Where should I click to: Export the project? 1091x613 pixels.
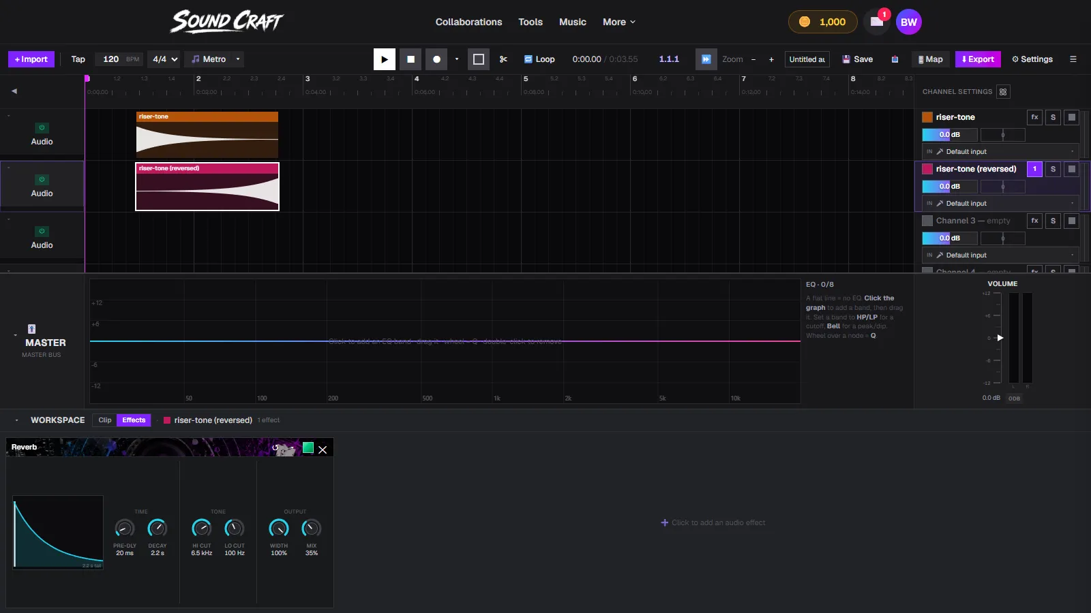click(x=978, y=59)
